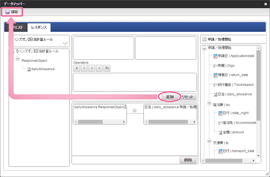
Task: Click the form icon in 申請/処理開始 header
Action: pos(205,39)
